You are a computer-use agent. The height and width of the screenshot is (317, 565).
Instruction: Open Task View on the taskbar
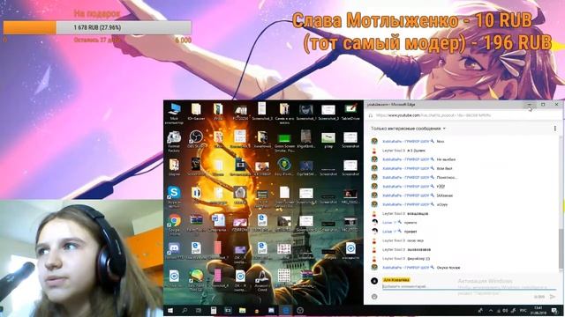pyautogui.click(x=199, y=311)
